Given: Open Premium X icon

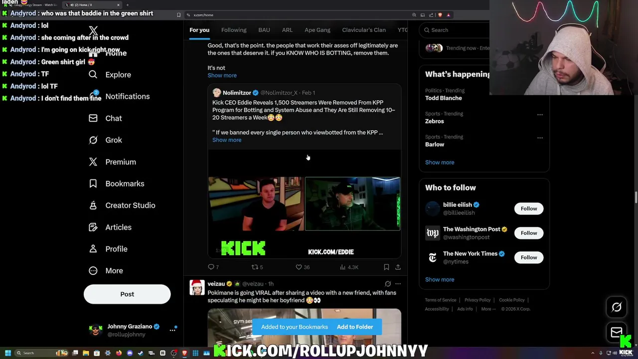Looking at the screenshot, I should [93, 162].
